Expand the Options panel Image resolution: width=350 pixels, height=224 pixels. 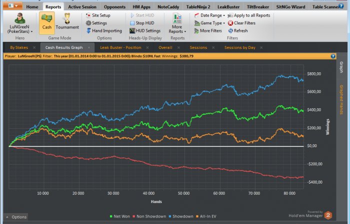point(16,217)
